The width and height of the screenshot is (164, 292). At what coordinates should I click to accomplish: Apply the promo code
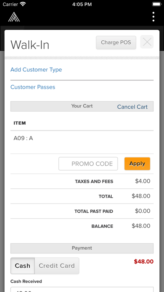click(x=137, y=164)
